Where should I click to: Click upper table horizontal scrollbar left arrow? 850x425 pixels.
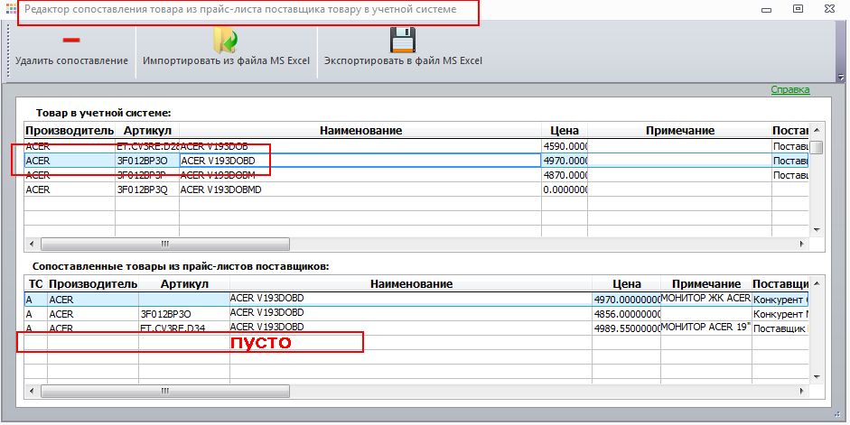pyautogui.click(x=32, y=245)
